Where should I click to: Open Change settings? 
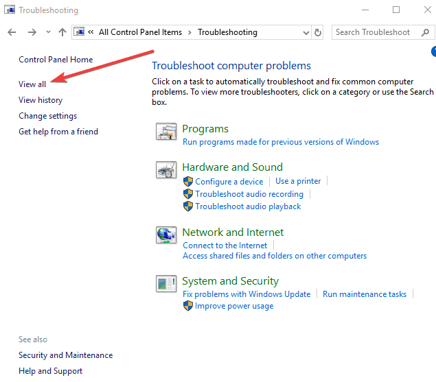click(x=48, y=116)
